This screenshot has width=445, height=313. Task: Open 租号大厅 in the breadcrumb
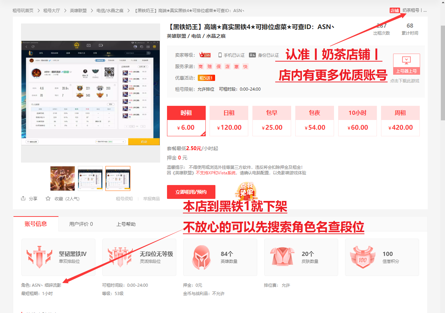click(52, 11)
